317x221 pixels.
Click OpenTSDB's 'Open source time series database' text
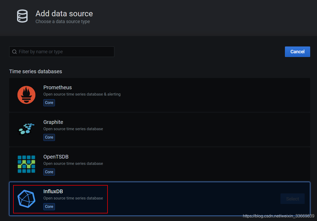tap(73, 164)
